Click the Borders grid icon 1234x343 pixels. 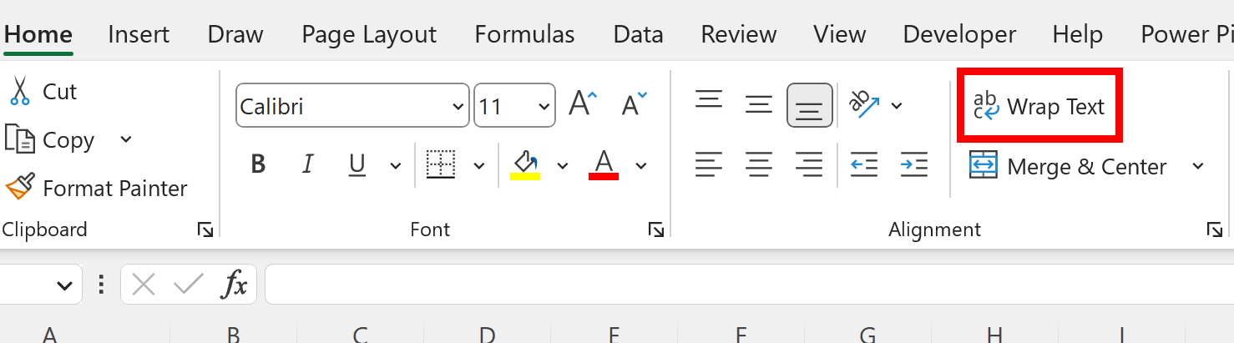pyautogui.click(x=441, y=164)
